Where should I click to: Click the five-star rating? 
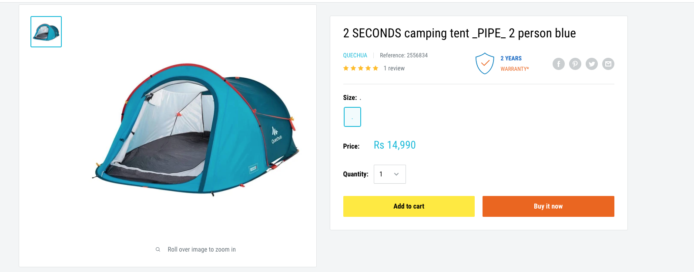361,68
